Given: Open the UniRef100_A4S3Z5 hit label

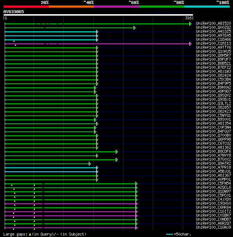Looking at the screenshot, I should (x=213, y=31).
